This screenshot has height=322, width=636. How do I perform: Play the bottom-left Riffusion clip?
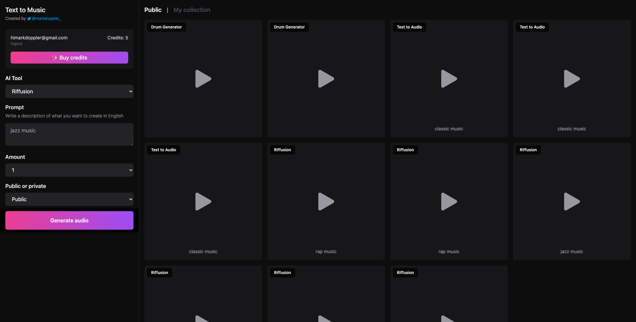tap(203, 318)
